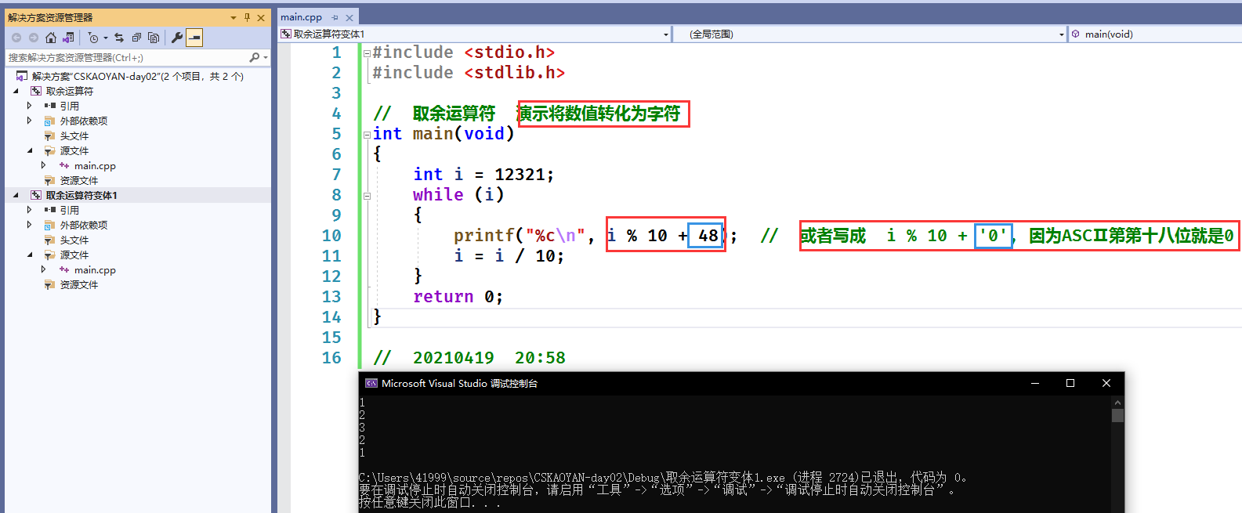Image resolution: width=1242 pixels, height=513 pixels.
Task: Select 头文件 folder under project 取余运算符
Action: pos(74,135)
